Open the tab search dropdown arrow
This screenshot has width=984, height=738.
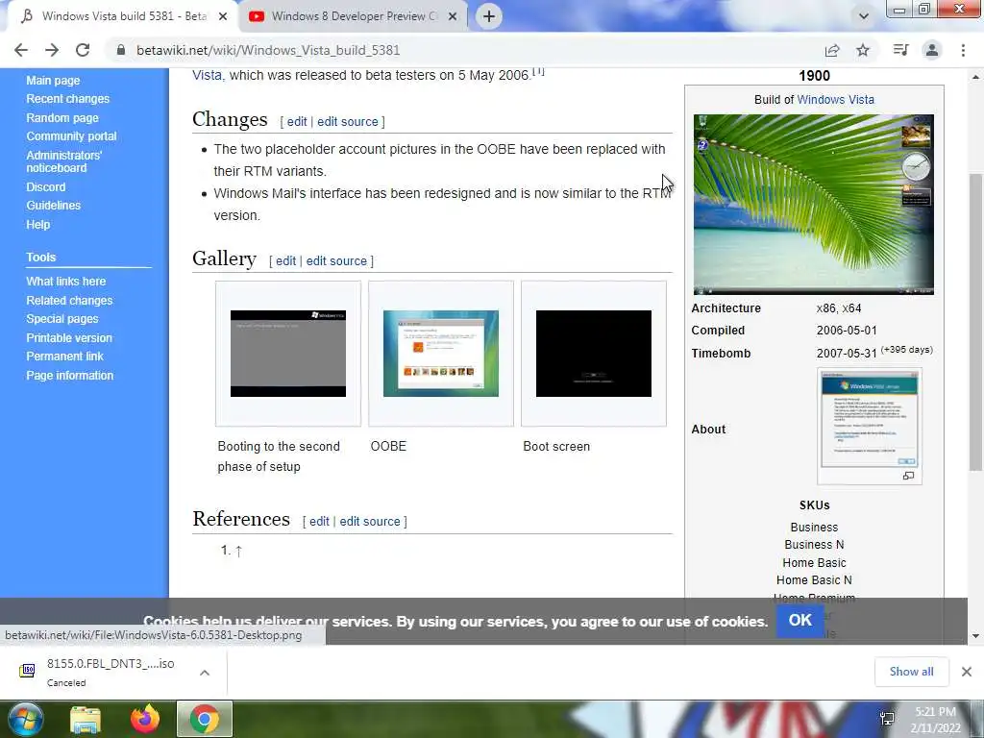coord(864,16)
